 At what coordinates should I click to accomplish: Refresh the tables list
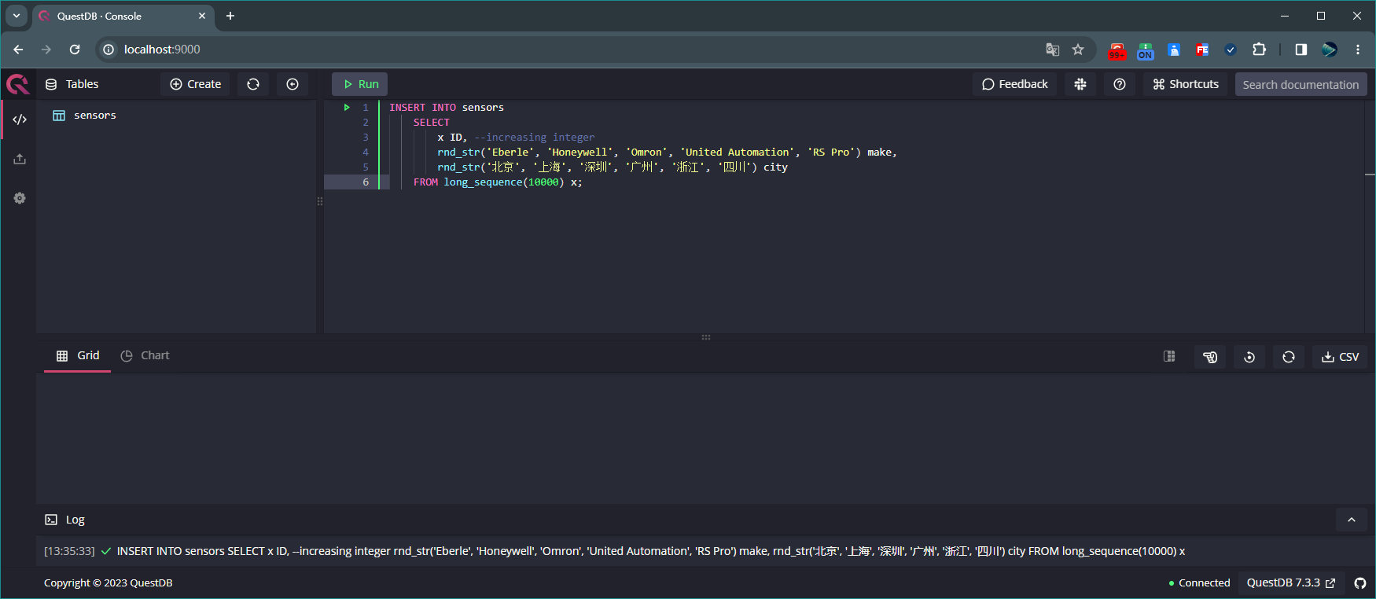click(x=253, y=84)
